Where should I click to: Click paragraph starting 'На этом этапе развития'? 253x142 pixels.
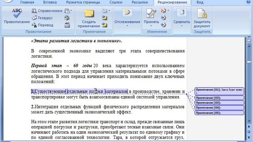coord(108,130)
